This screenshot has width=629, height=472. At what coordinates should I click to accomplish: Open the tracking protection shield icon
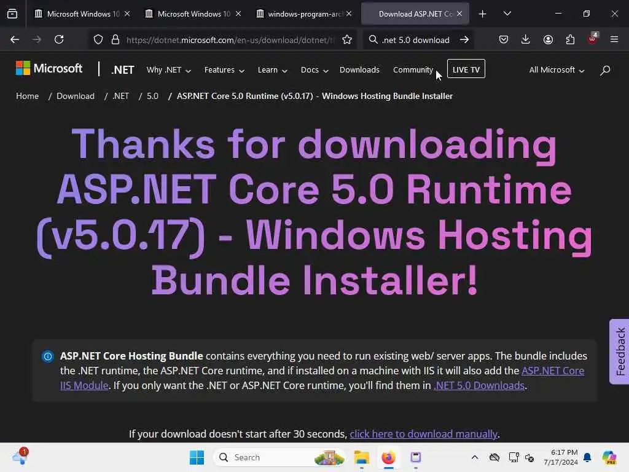(x=98, y=39)
